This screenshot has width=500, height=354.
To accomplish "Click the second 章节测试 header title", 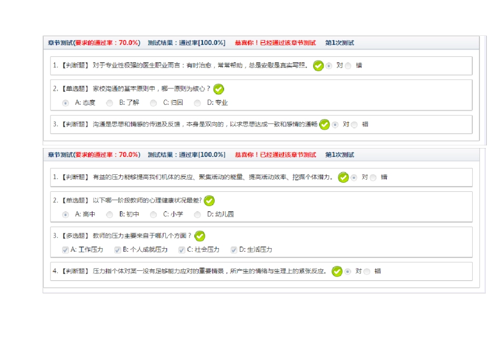I will tap(94, 155).
